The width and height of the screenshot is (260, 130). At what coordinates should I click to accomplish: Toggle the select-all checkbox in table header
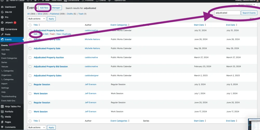[x=30, y=25]
